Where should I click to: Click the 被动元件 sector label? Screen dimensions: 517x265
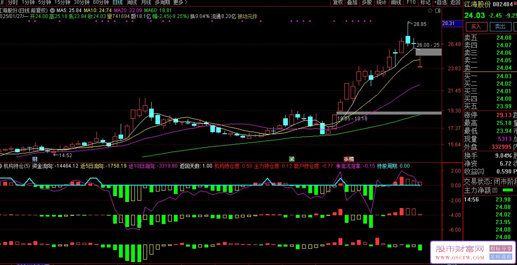click(x=247, y=16)
